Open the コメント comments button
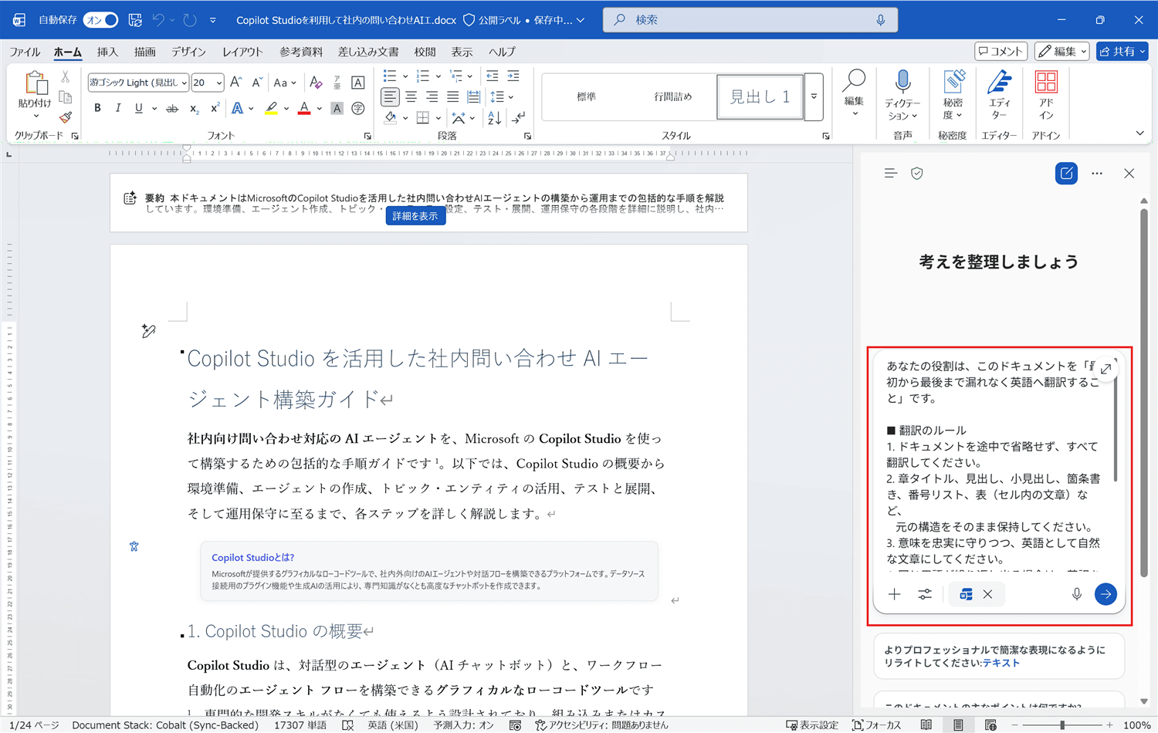1158x733 pixels. point(1001,52)
